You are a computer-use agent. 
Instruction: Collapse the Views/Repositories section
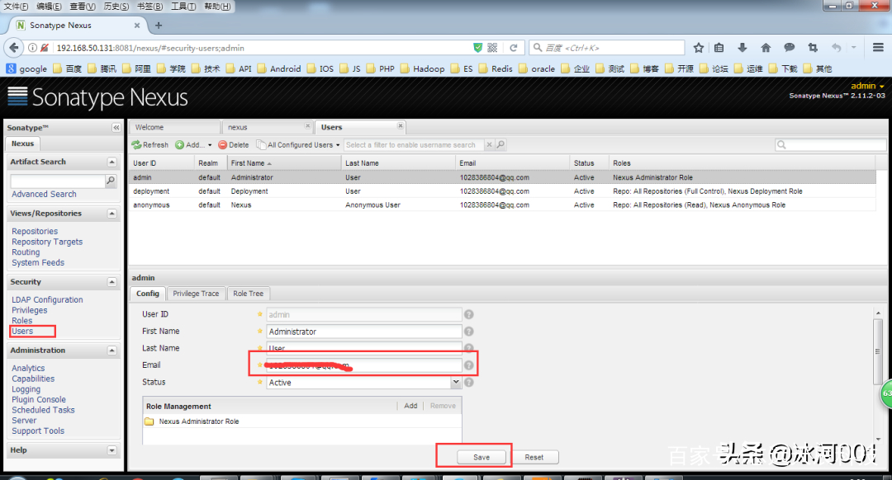point(112,214)
